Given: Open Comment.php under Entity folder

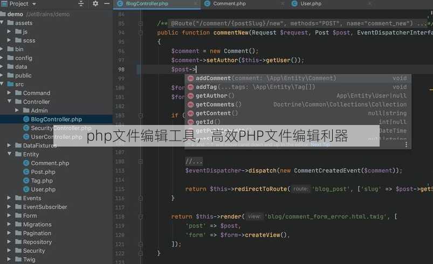Looking at the screenshot, I should point(50,163).
